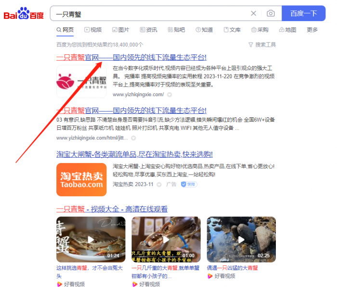Open camera image search icon

pyautogui.click(x=271, y=13)
